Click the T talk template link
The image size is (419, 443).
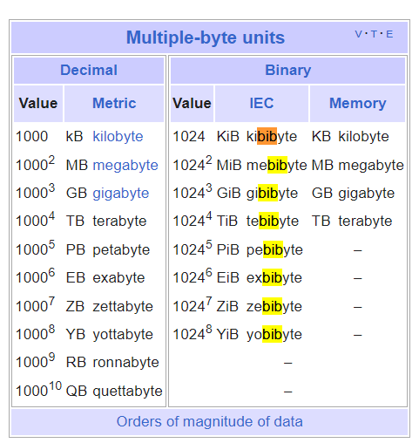point(374,34)
